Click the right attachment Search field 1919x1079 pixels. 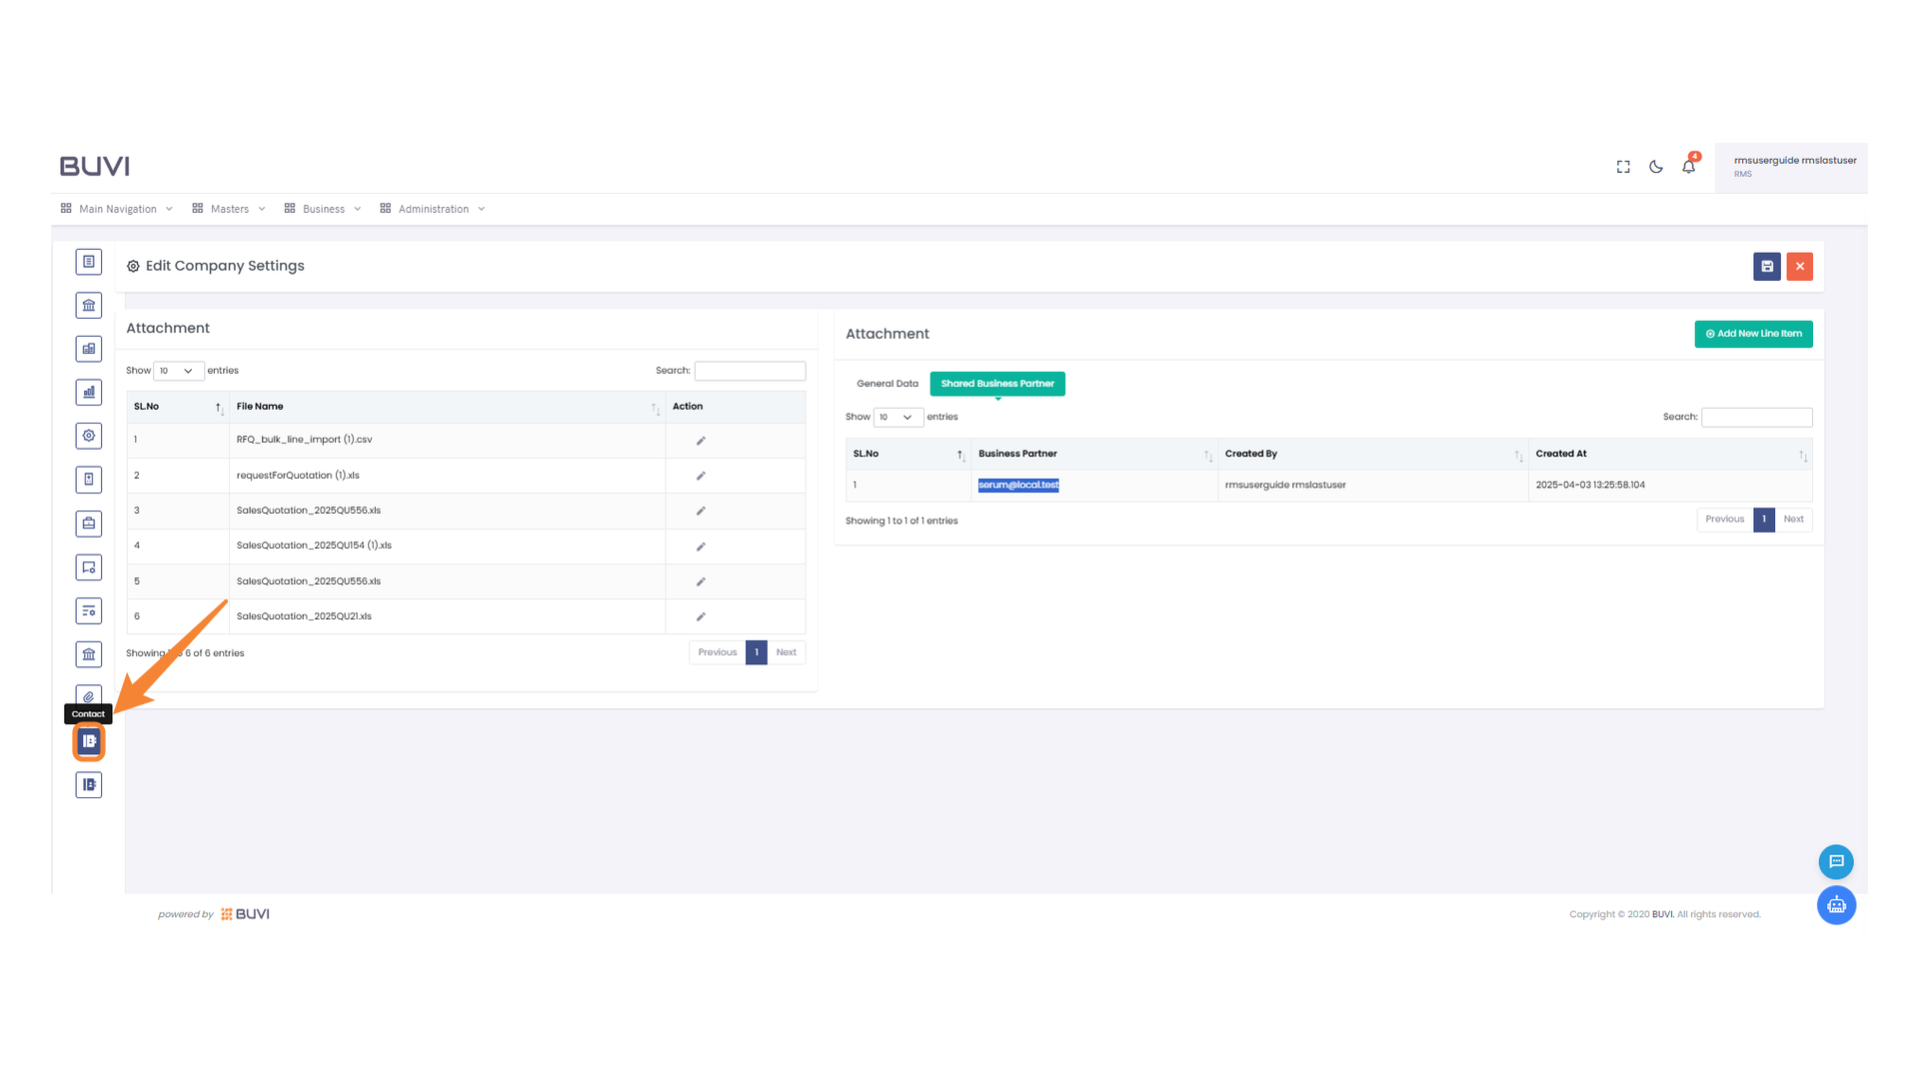(x=1756, y=418)
